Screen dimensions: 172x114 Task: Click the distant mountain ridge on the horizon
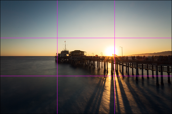tap(150, 53)
